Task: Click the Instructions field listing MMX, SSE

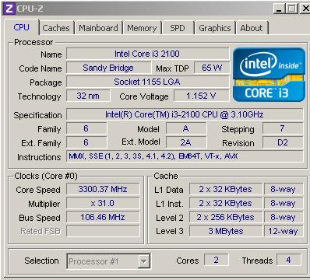Action: (185, 156)
